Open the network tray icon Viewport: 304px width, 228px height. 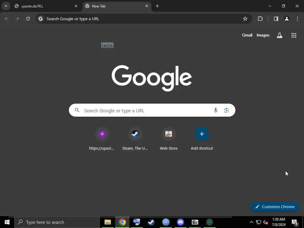tap(259, 222)
